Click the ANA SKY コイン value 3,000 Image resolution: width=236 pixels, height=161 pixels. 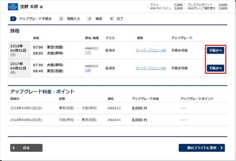tap(178, 8)
